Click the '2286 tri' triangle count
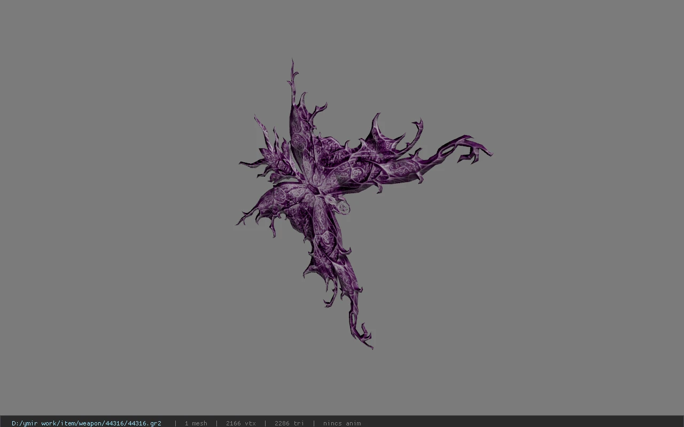This screenshot has width=684, height=427. click(x=289, y=423)
